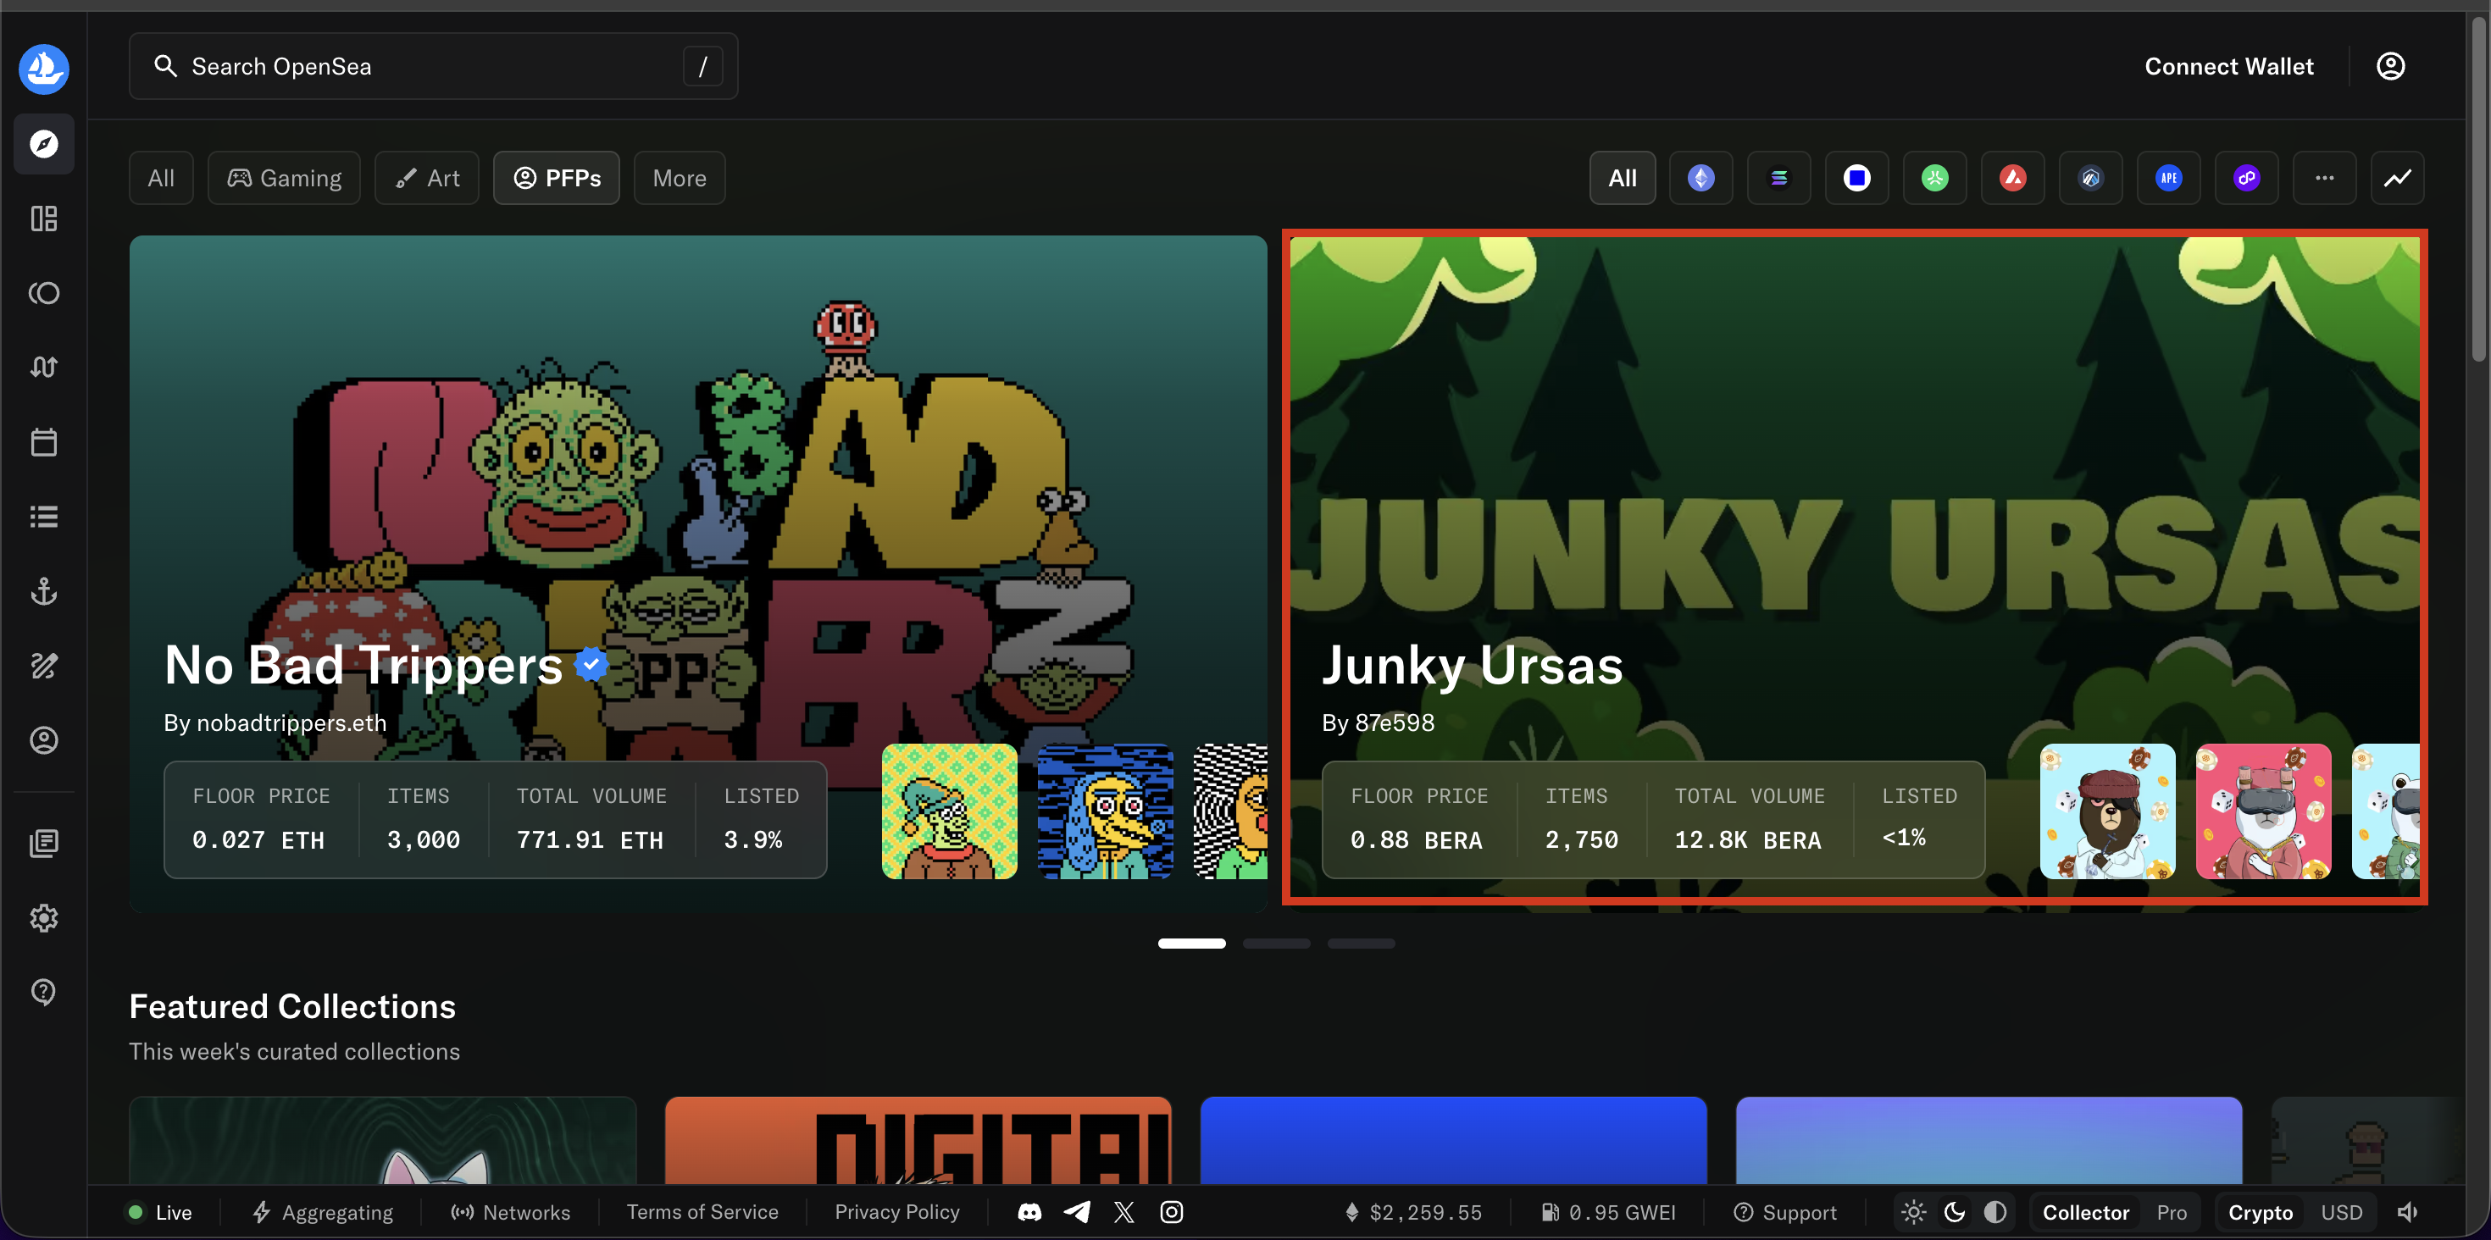Image resolution: width=2491 pixels, height=1240 pixels.
Task: Select Crypto currency display
Action: pyautogui.click(x=2260, y=1212)
